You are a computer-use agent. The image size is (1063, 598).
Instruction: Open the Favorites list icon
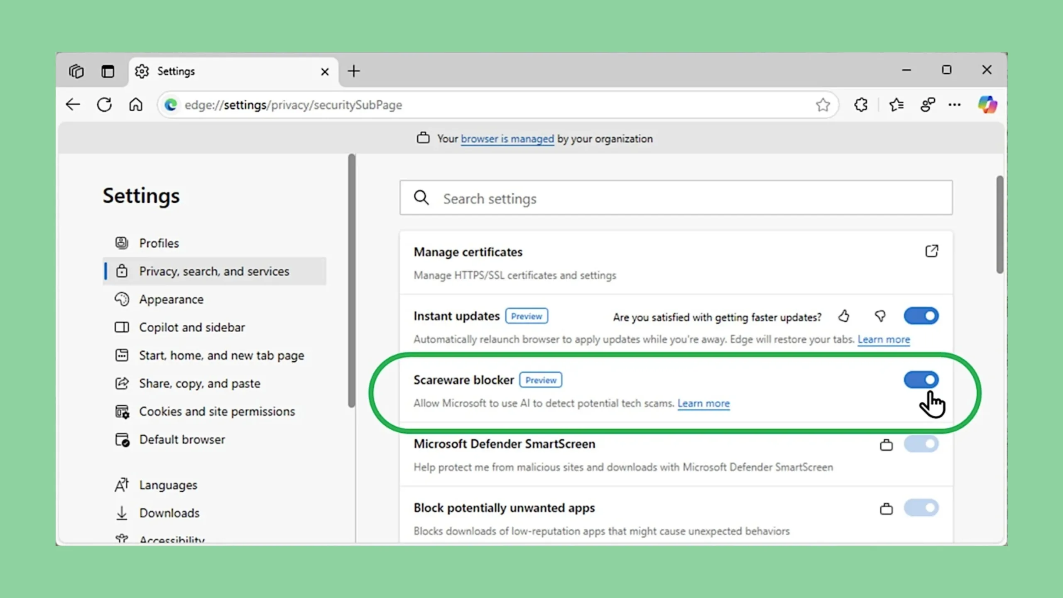pyautogui.click(x=896, y=105)
